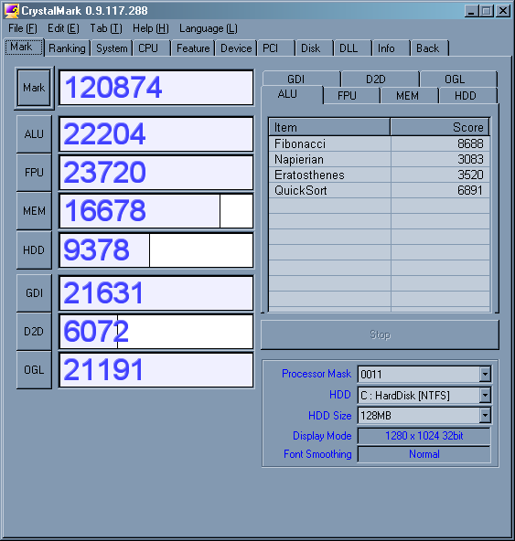This screenshot has height=541, width=515.
Task: Select the Napierian row
Action: pyautogui.click(x=380, y=159)
